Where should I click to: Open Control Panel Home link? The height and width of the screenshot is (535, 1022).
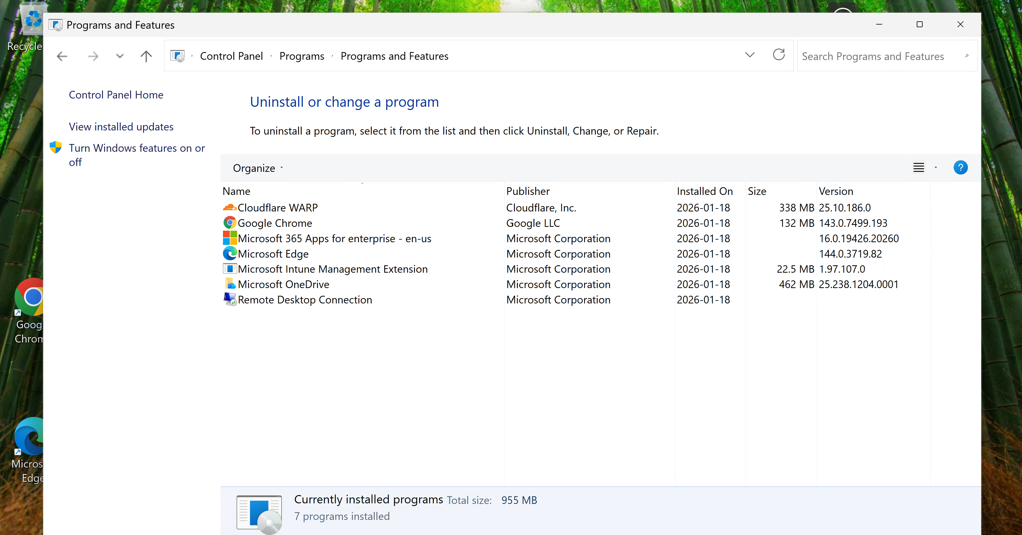[x=116, y=95]
